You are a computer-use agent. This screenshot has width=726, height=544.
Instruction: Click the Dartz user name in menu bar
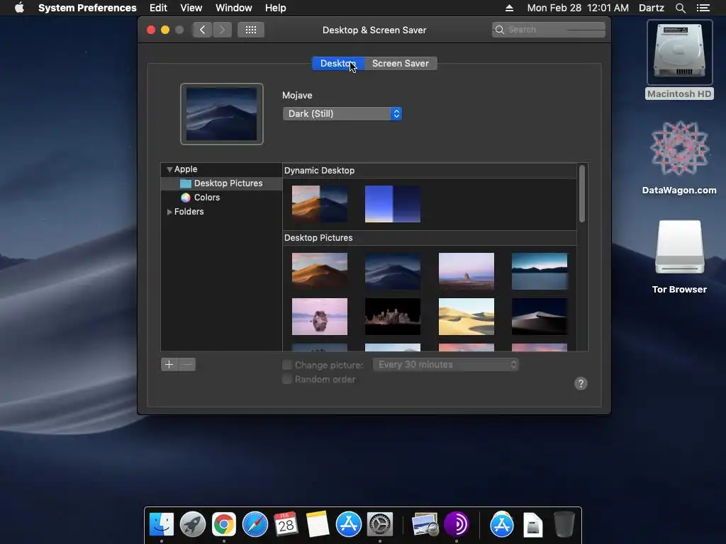[x=652, y=8]
